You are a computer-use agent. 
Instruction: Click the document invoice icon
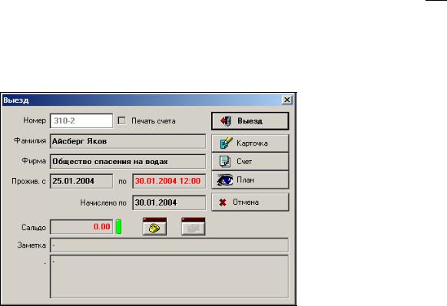click(x=225, y=161)
